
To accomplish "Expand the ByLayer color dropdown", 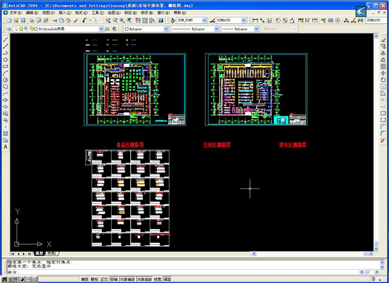I will point(146,29).
